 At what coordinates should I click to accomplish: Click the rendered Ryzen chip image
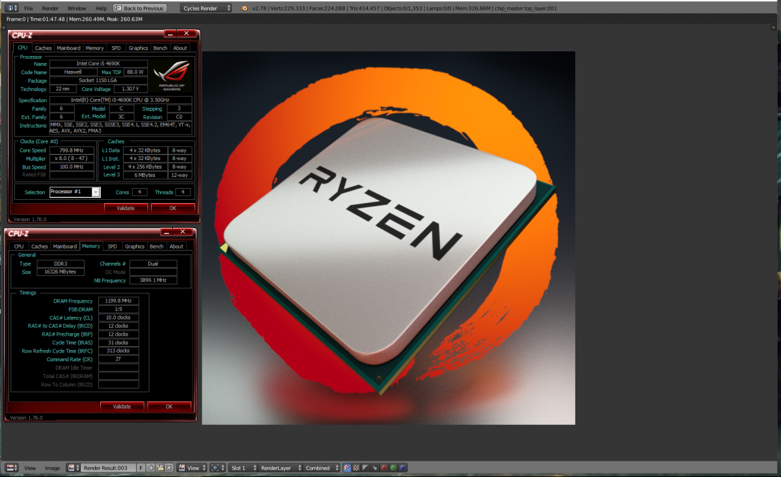point(389,238)
